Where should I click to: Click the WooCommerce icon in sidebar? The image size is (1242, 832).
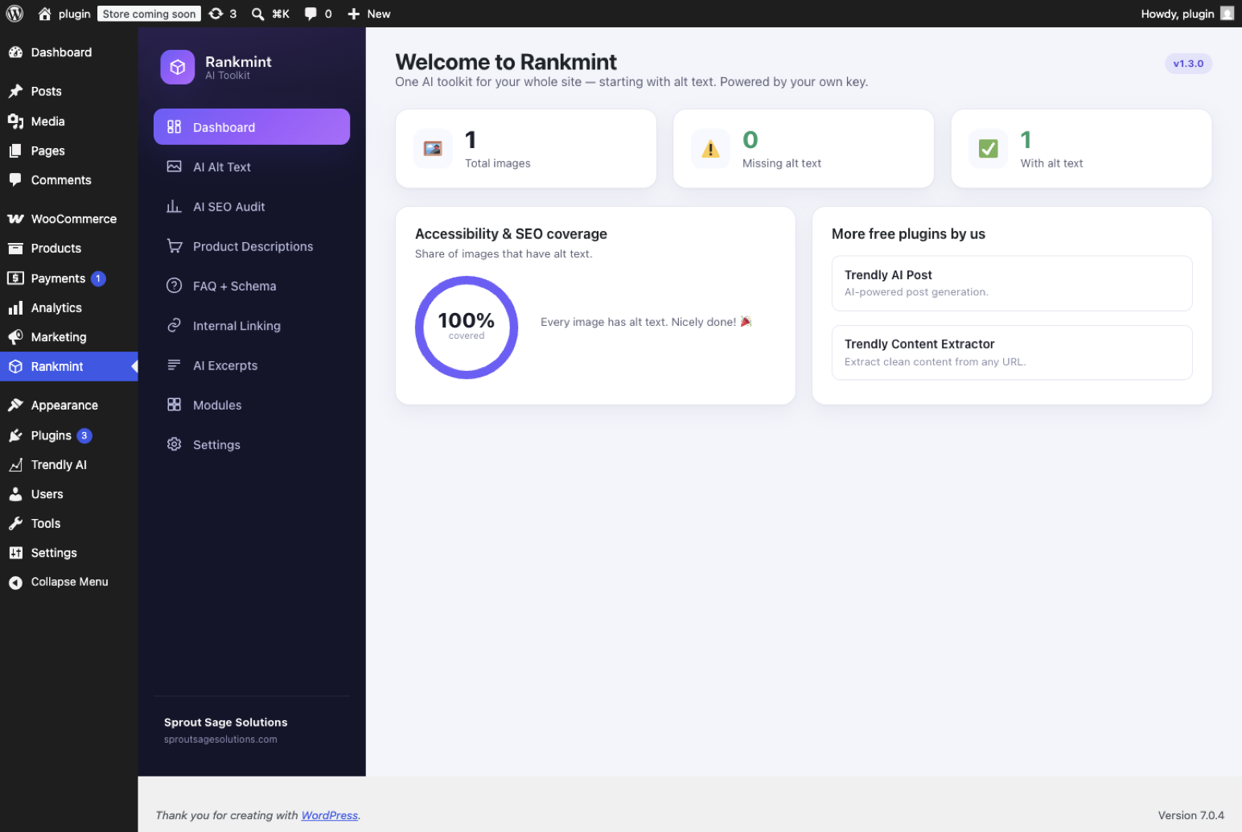[15, 219]
